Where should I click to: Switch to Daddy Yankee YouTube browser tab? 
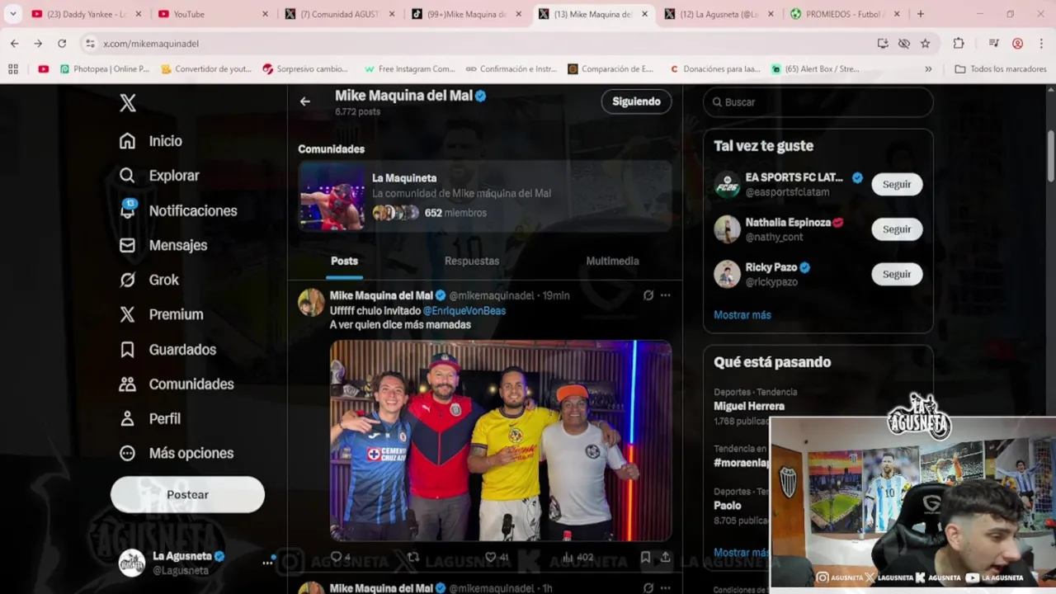pos(86,14)
